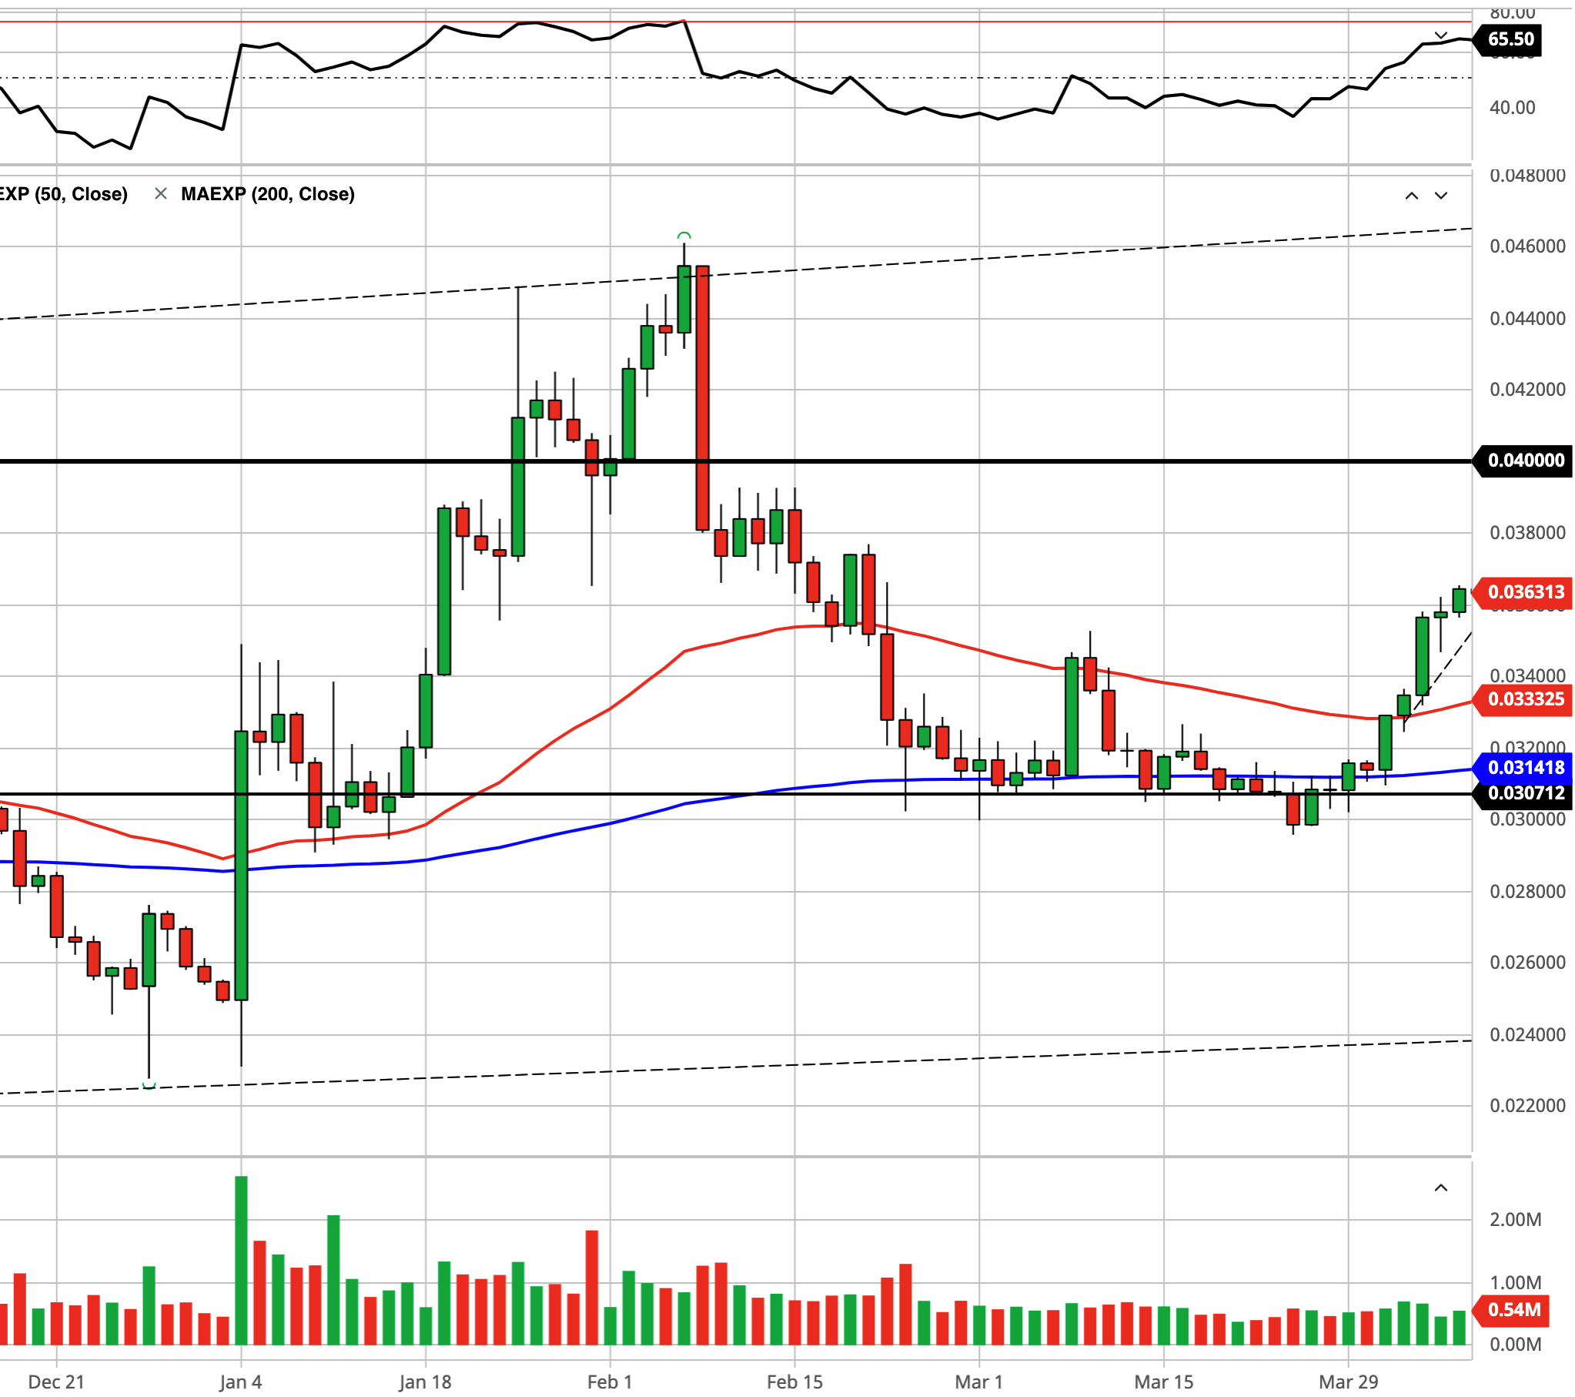Click the Feb 15 date label

(794, 1381)
